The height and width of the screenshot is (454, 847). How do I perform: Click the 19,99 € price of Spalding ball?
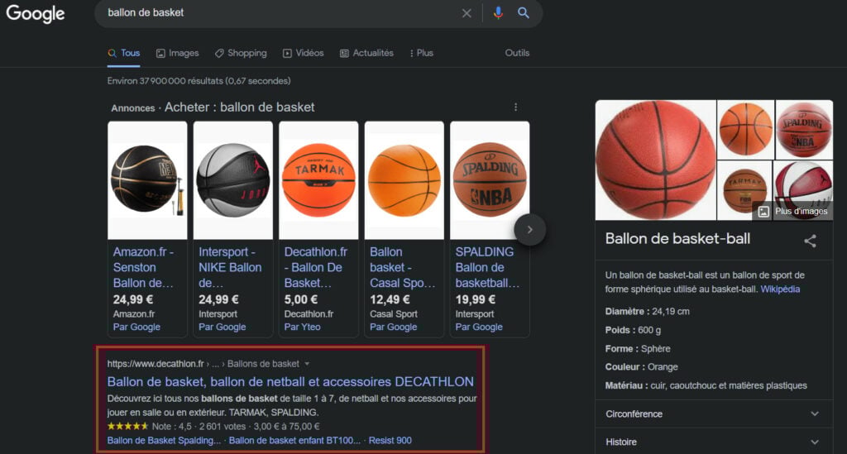point(476,299)
